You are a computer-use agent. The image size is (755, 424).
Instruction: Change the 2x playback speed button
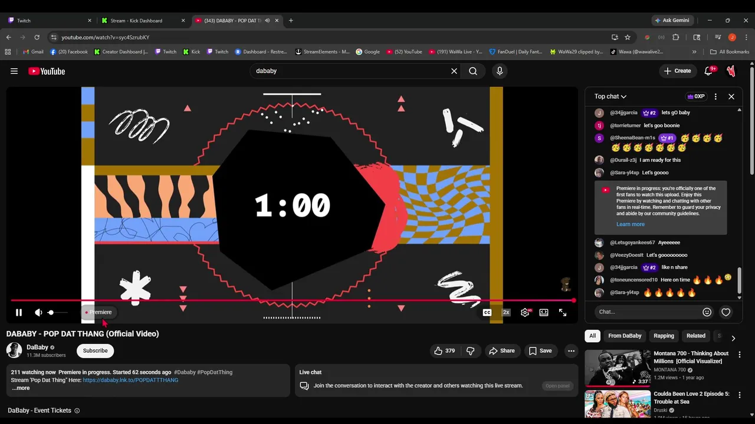(x=506, y=313)
